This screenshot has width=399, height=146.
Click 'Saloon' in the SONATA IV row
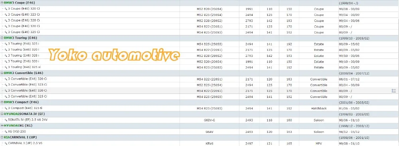coord(319,120)
